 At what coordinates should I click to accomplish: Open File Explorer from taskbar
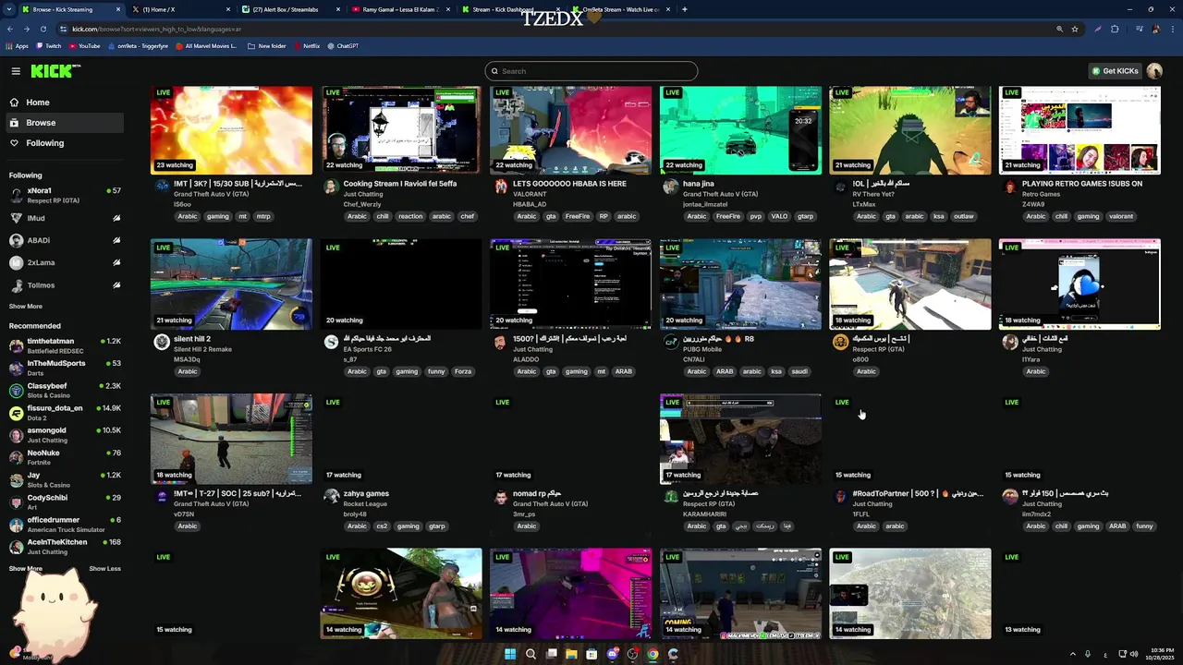(x=571, y=654)
